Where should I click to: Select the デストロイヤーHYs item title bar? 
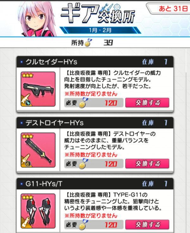[x=95, y=123]
